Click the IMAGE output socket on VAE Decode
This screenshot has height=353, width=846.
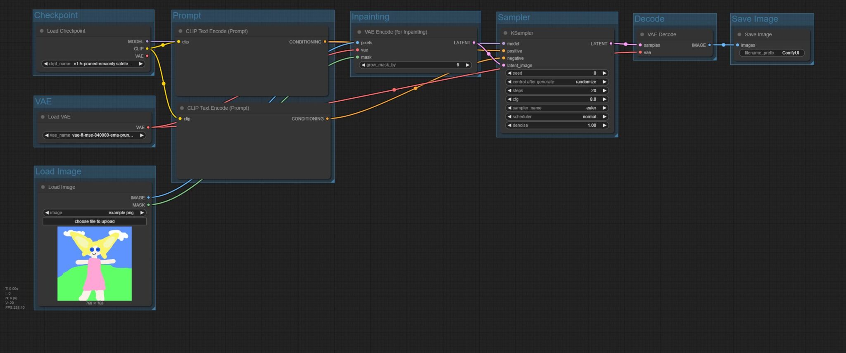[x=710, y=45]
